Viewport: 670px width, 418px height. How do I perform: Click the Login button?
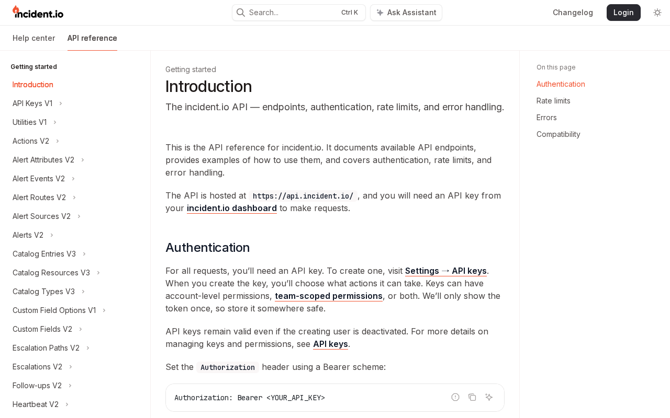(x=623, y=13)
